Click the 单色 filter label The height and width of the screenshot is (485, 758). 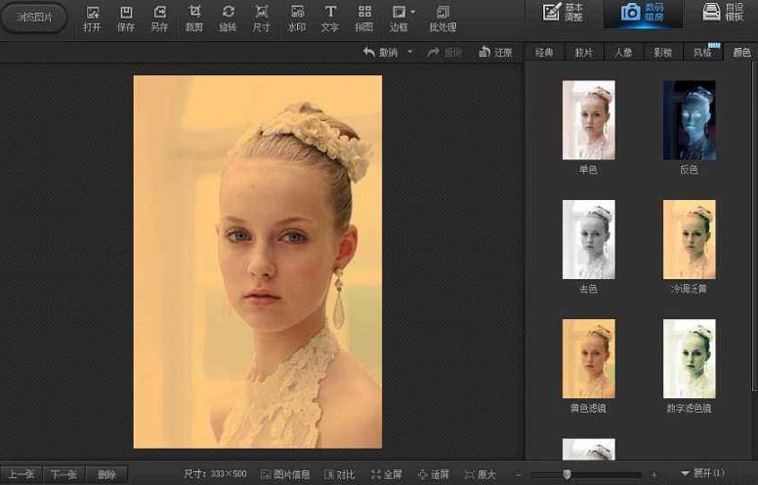(x=588, y=170)
